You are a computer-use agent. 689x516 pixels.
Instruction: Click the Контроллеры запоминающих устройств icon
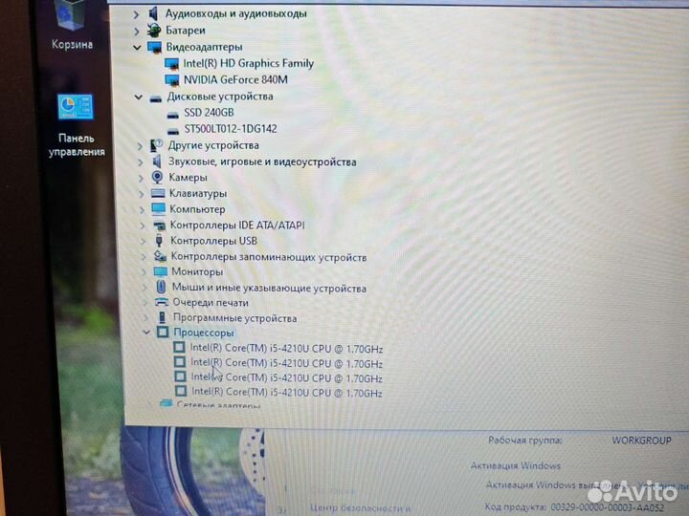(x=160, y=256)
